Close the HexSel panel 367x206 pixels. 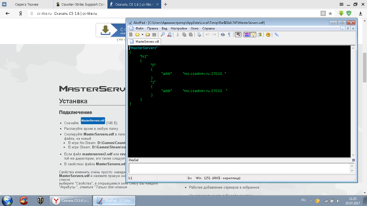coord(354,160)
